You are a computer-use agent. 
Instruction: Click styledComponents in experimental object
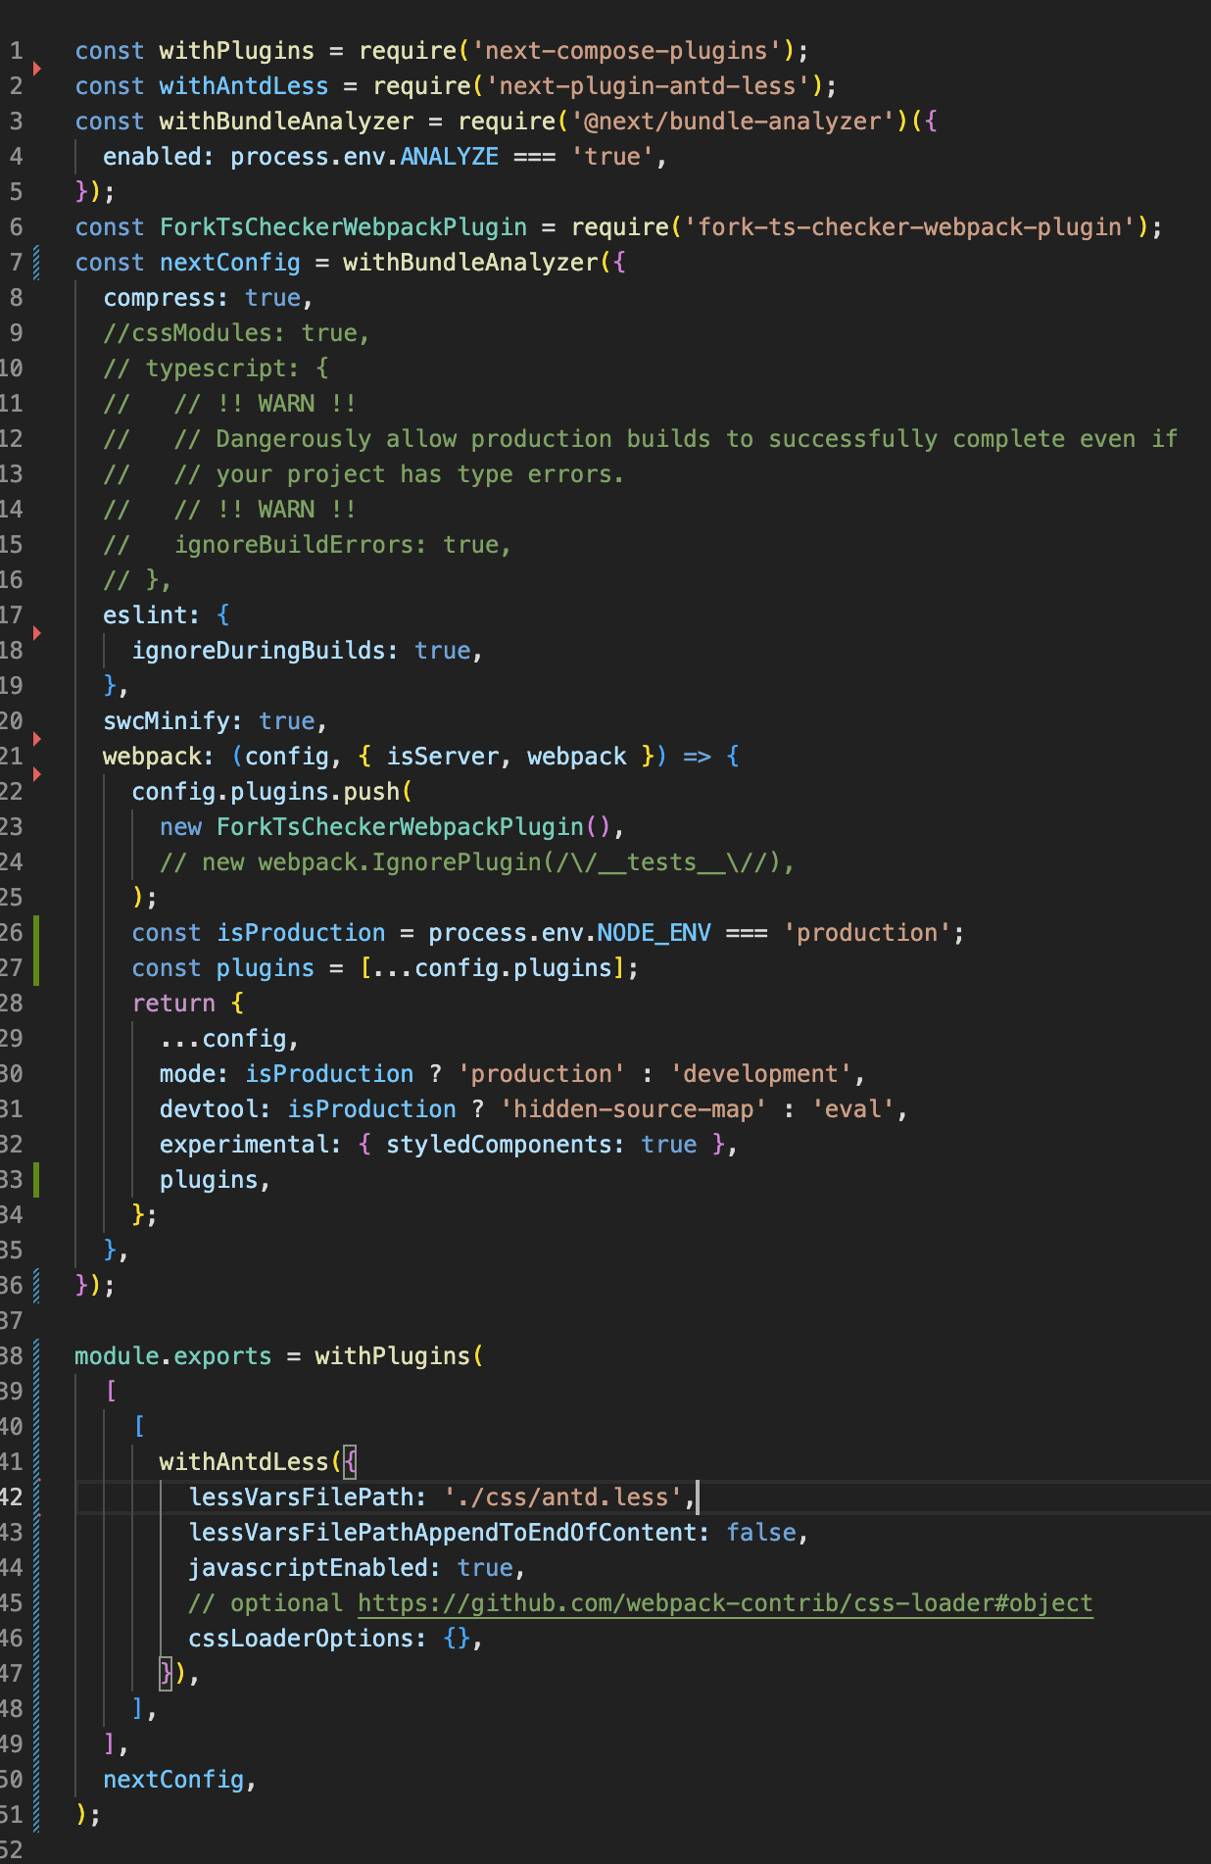(500, 1145)
